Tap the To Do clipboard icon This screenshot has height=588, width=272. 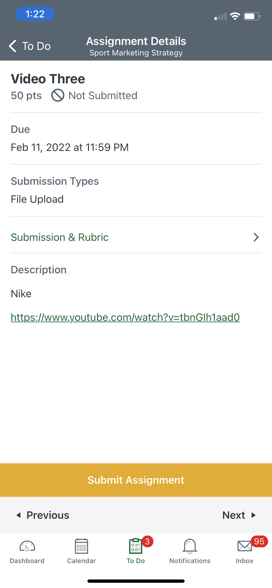click(x=135, y=546)
